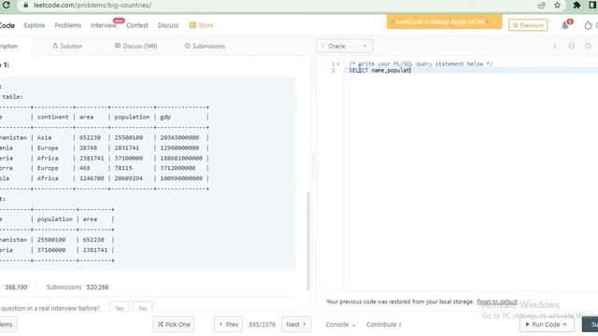The image size is (598, 336).
Task: Go to previous problem with Prev
Action: 228,325
